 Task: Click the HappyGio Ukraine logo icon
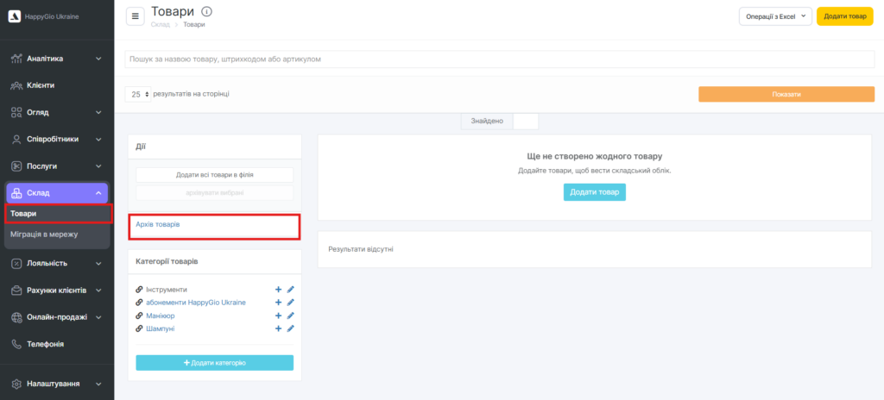coord(14,16)
